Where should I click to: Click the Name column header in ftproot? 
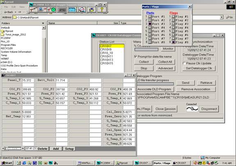pos(72,23)
